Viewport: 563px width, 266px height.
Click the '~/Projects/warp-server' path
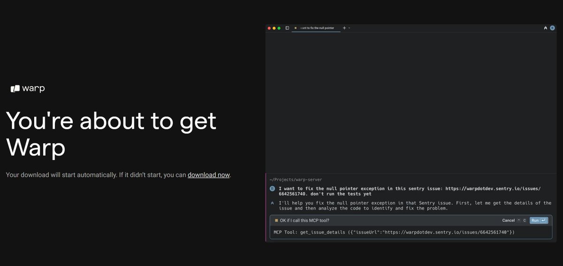(296, 179)
